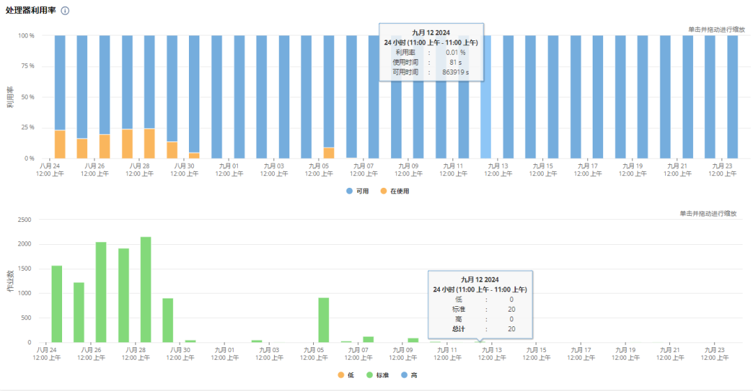Click the 作业数 vertical axis title
Screen dimensions: 753x391
click(10, 281)
